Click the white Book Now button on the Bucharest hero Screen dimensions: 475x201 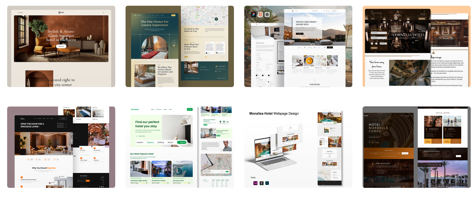coord(61,46)
